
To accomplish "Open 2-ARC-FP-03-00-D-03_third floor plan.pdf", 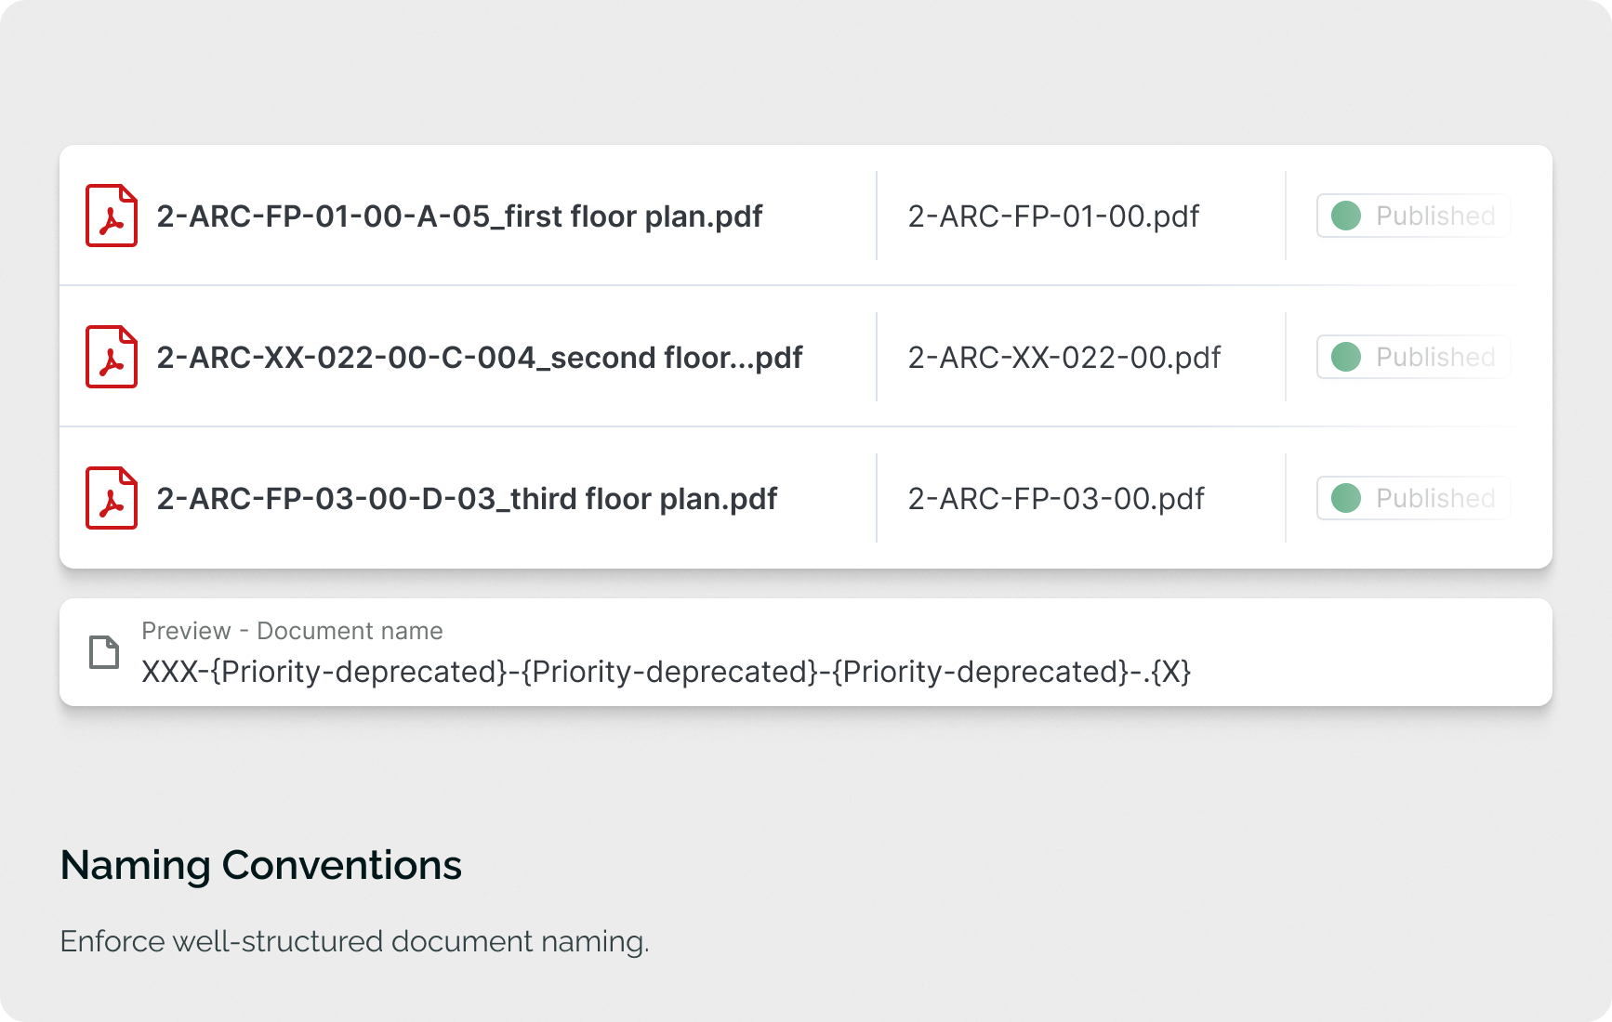I will click(x=467, y=499).
